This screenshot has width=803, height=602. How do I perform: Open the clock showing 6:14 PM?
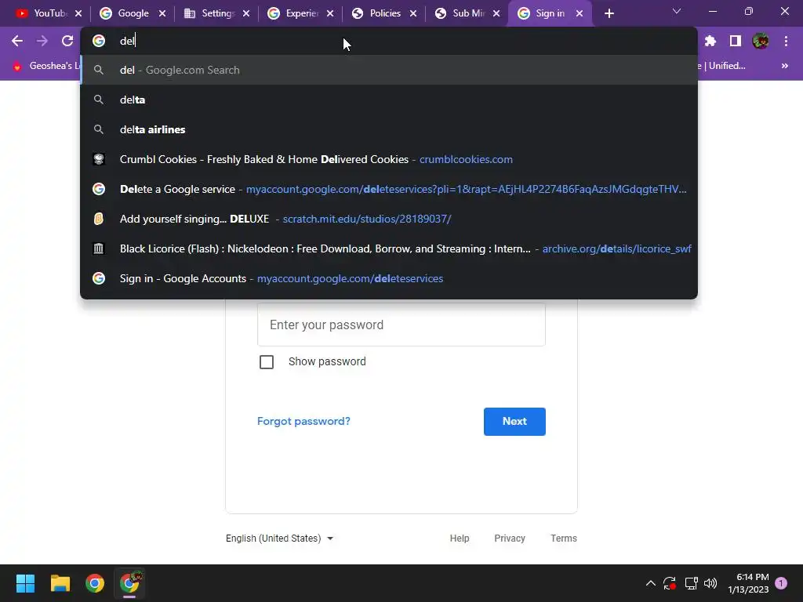748,583
